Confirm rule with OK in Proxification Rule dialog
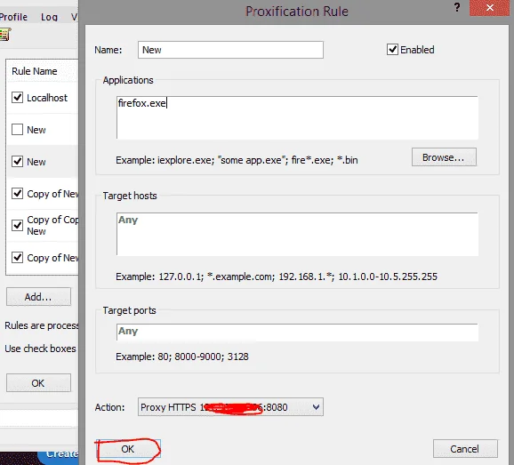This screenshot has height=465, width=514. point(128,449)
